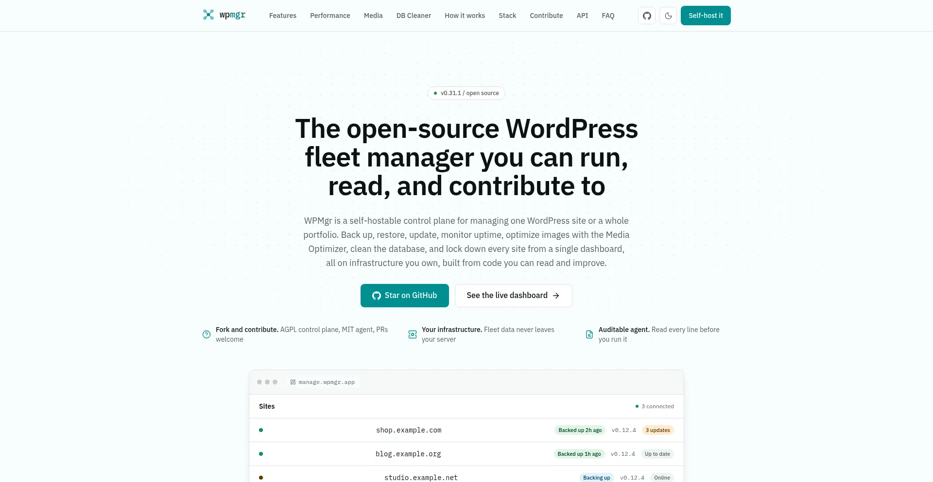Click the wpmgr brand name
Screen dimensions: 933x482
click(232, 15)
